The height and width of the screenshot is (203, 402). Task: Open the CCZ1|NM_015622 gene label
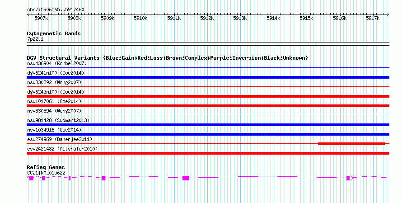(x=46, y=173)
